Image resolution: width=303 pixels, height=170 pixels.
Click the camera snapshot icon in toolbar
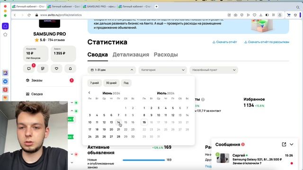pos(236,15)
